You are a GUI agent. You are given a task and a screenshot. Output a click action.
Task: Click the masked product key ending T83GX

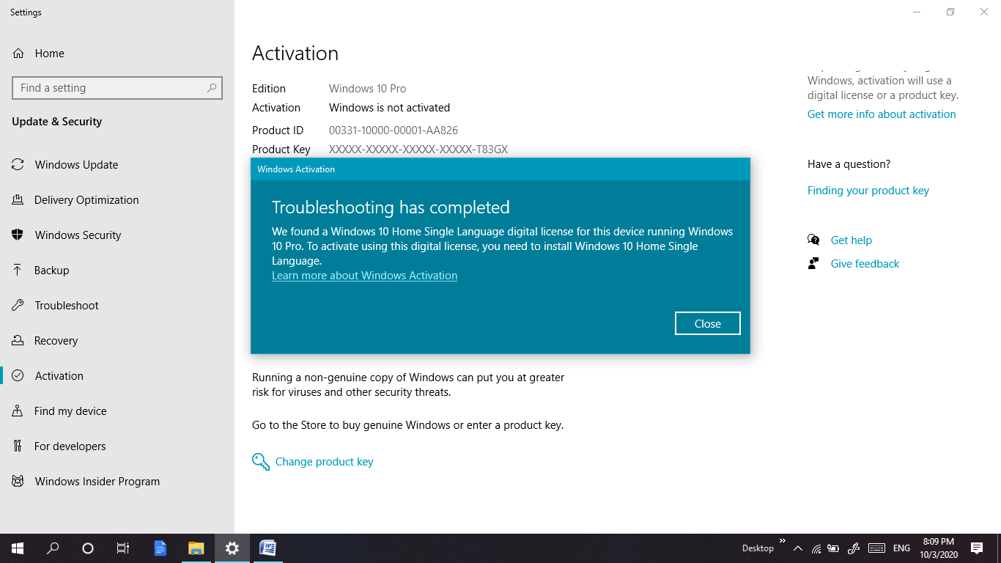[418, 150]
